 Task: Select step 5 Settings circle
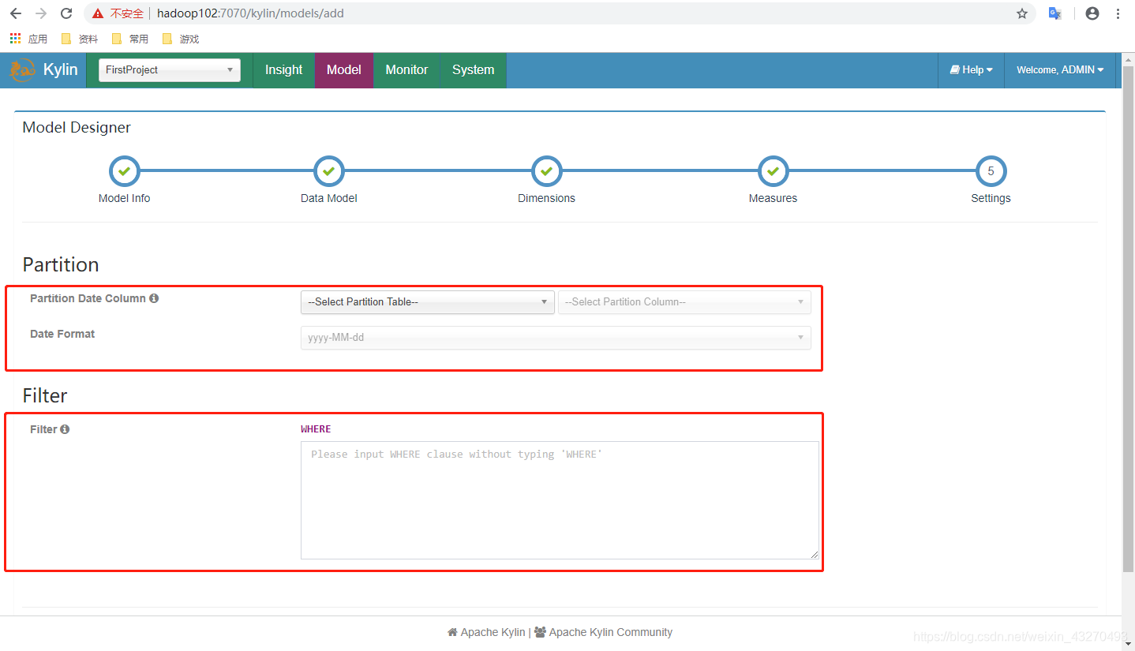pyautogui.click(x=991, y=171)
